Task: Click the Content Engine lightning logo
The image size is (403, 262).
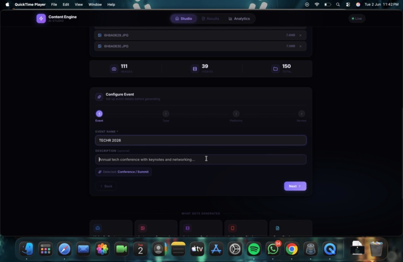Action: [41, 18]
